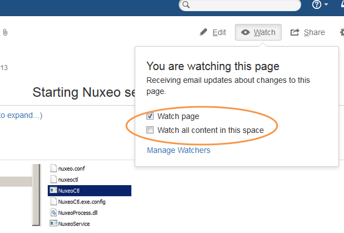Click the NuxeoService application icon
This screenshot has height=233, width=344.
[x=53, y=224]
